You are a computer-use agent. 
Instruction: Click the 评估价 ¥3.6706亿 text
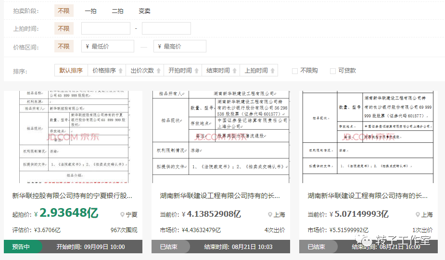point(37,230)
